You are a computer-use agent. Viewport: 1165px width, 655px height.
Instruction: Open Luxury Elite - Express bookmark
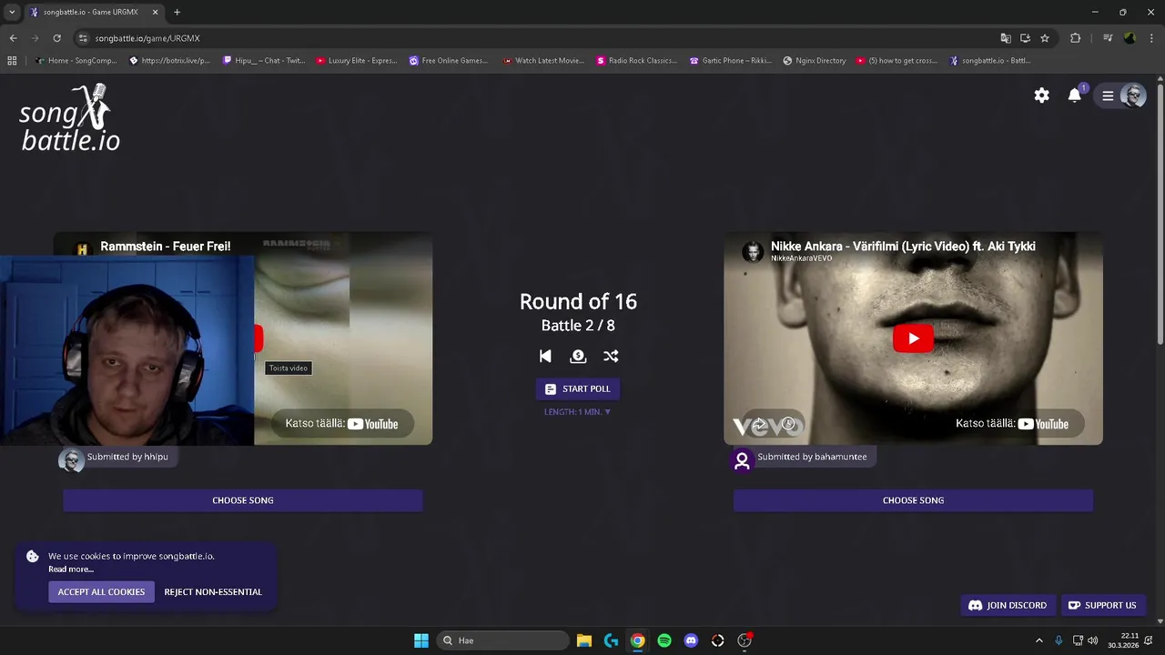click(356, 61)
